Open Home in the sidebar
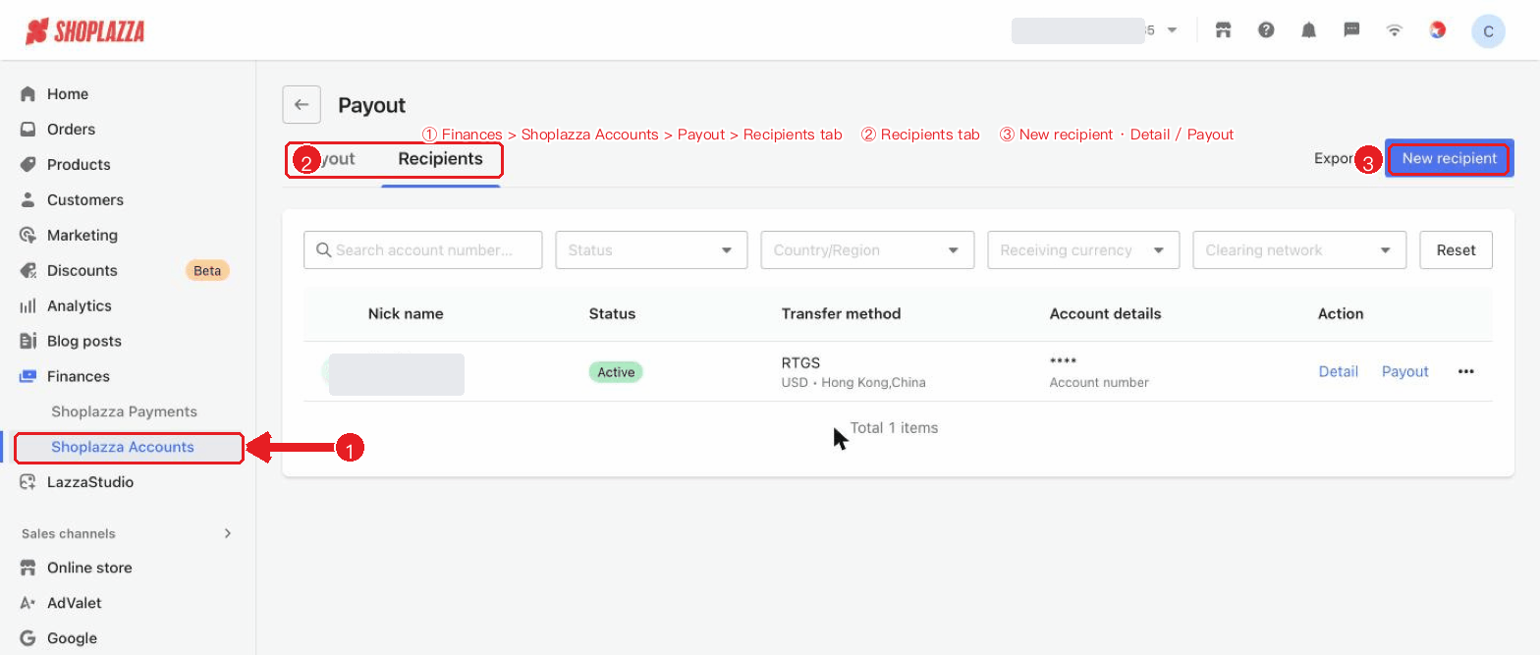1540x655 pixels. coord(68,94)
